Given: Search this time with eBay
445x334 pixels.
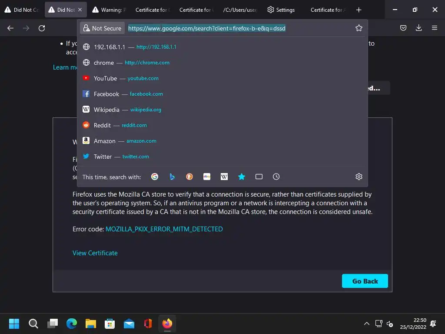Looking at the screenshot, I should click(207, 177).
